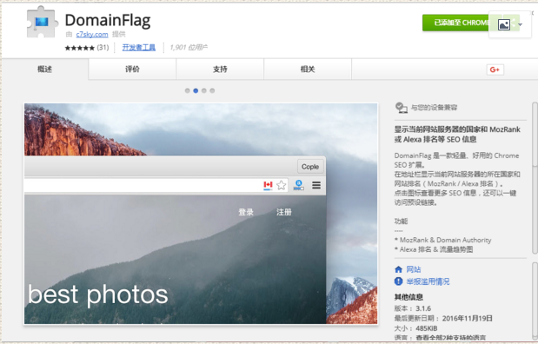Screen dimensions: 538x344
Task: Click the hamburger menu icon in screenshot
Action: coord(316,185)
